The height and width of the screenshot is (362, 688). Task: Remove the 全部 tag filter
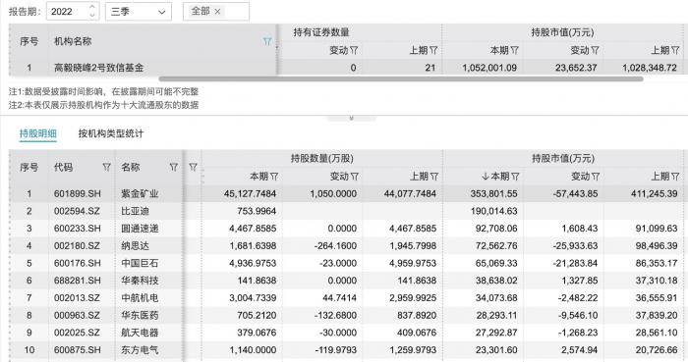(217, 12)
